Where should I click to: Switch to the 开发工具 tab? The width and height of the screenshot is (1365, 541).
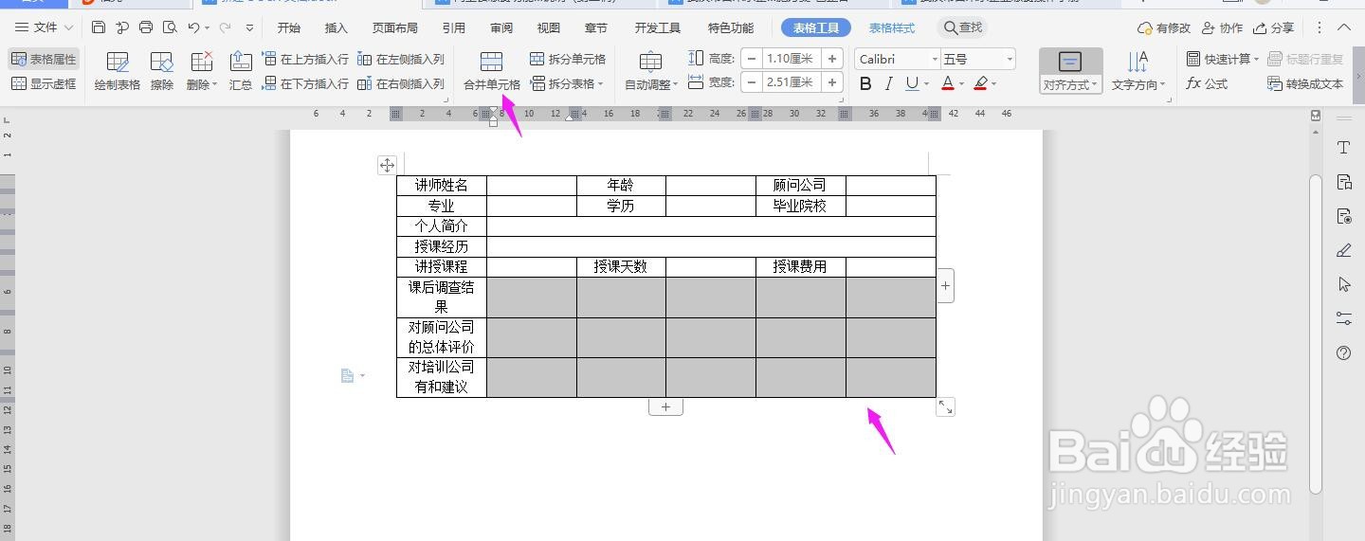[x=657, y=28]
